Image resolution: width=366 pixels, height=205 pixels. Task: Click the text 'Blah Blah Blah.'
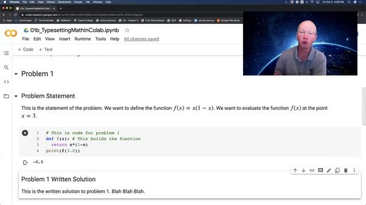click(128, 191)
